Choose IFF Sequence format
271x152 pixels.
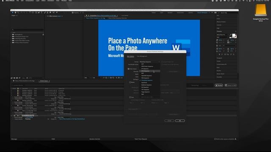(149, 68)
